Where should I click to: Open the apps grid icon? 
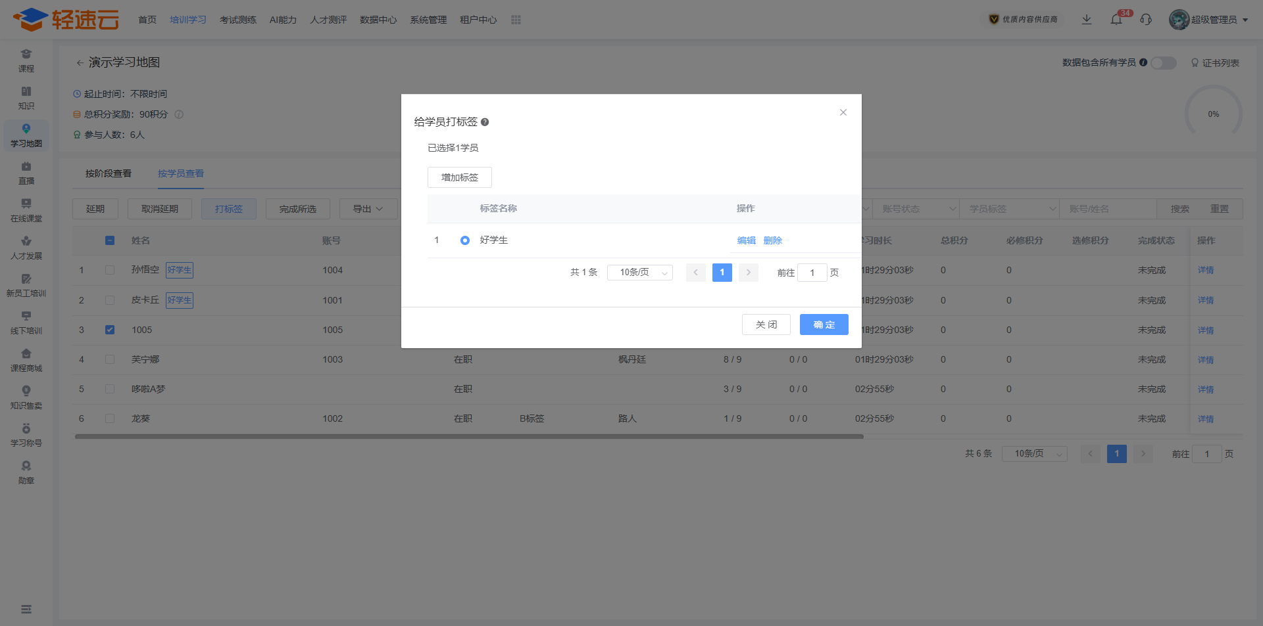pyautogui.click(x=516, y=20)
